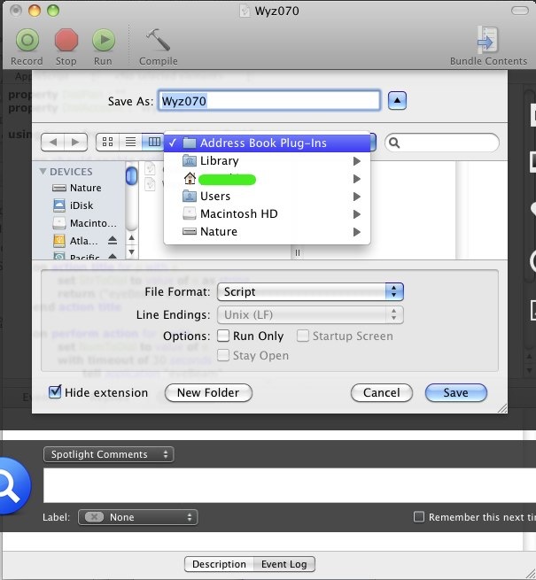Expand the Users submenu arrow

coord(356,197)
